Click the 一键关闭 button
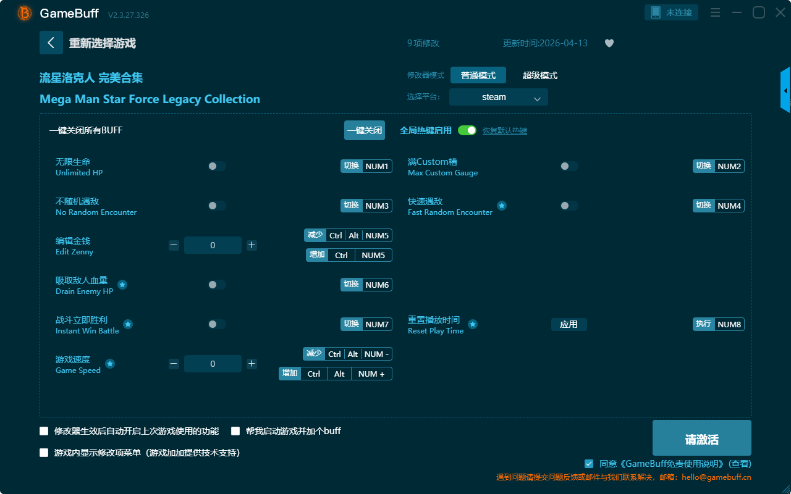The width and height of the screenshot is (791, 494). [364, 130]
